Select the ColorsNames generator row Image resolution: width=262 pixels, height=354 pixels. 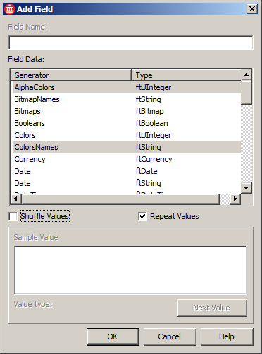click(127, 147)
